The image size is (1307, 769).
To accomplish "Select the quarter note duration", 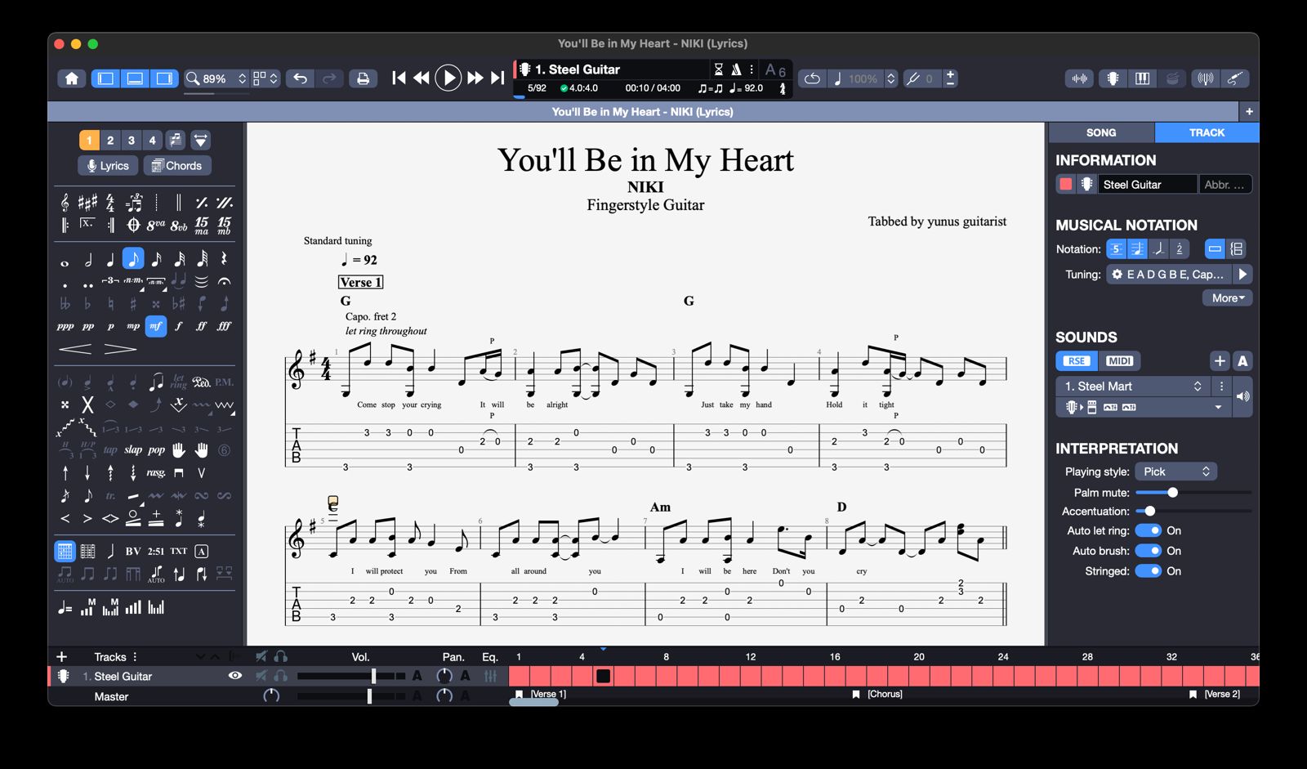I will 110,259.
